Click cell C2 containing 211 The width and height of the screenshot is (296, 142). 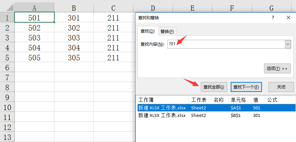pos(113,28)
